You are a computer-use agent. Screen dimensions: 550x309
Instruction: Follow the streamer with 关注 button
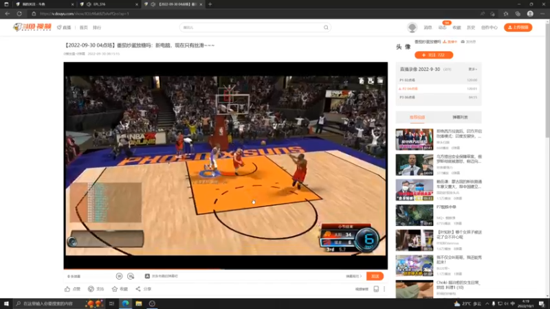coord(434,55)
